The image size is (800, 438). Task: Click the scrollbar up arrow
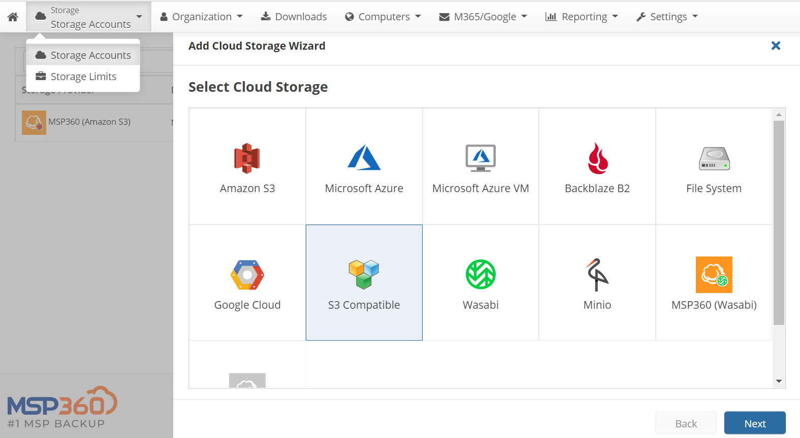(x=779, y=115)
